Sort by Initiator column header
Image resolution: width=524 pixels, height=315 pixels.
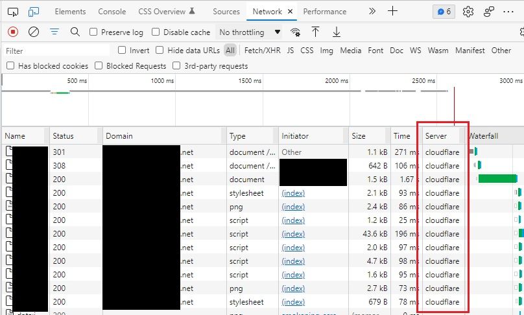coord(313,136)
